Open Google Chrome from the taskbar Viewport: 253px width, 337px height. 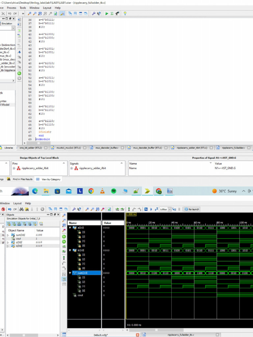[91, 191]
